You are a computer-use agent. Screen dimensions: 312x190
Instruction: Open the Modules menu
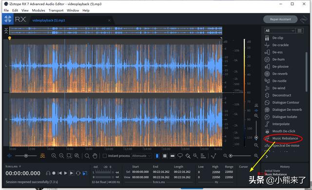39,10
